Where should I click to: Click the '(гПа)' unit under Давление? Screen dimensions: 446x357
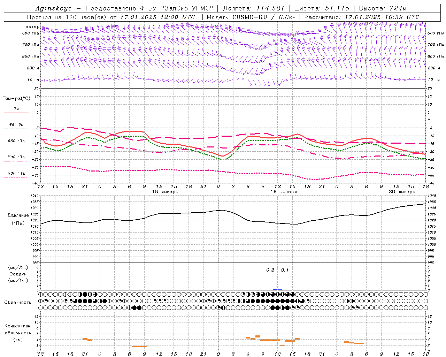pos(18,223)
